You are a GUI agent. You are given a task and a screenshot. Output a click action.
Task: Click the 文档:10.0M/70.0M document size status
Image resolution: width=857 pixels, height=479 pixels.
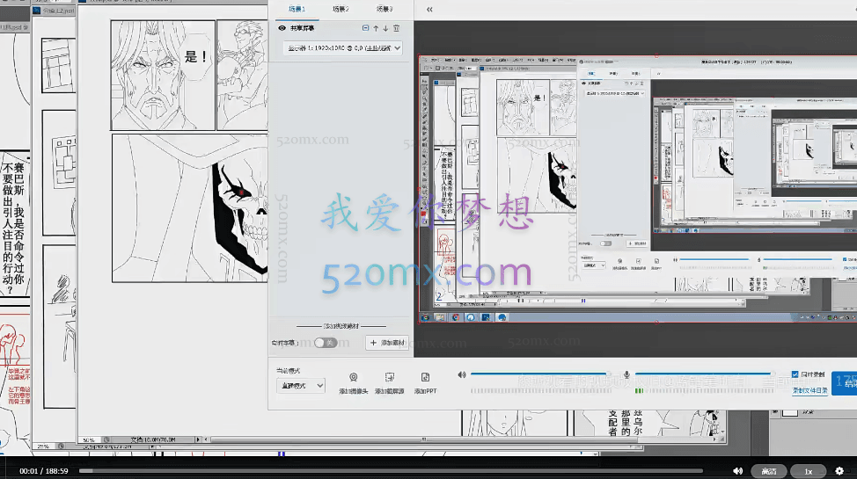[153, 439]
